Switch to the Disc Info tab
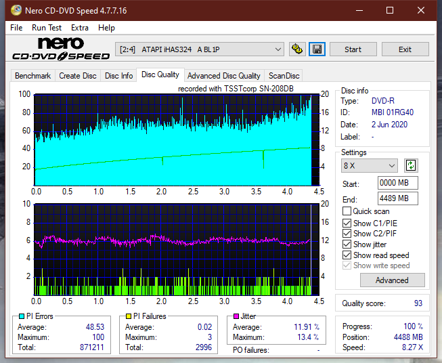Viewport: 442px width, 363px height. pos(118,76)
